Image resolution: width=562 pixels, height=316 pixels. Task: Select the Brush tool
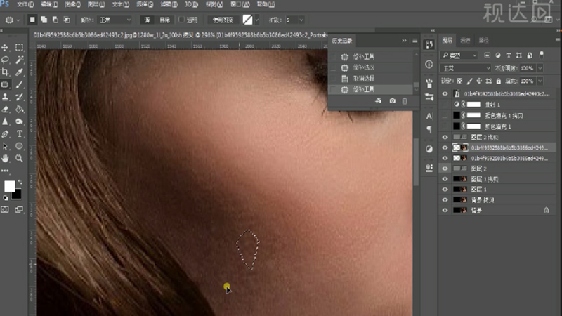click(20, 84)
